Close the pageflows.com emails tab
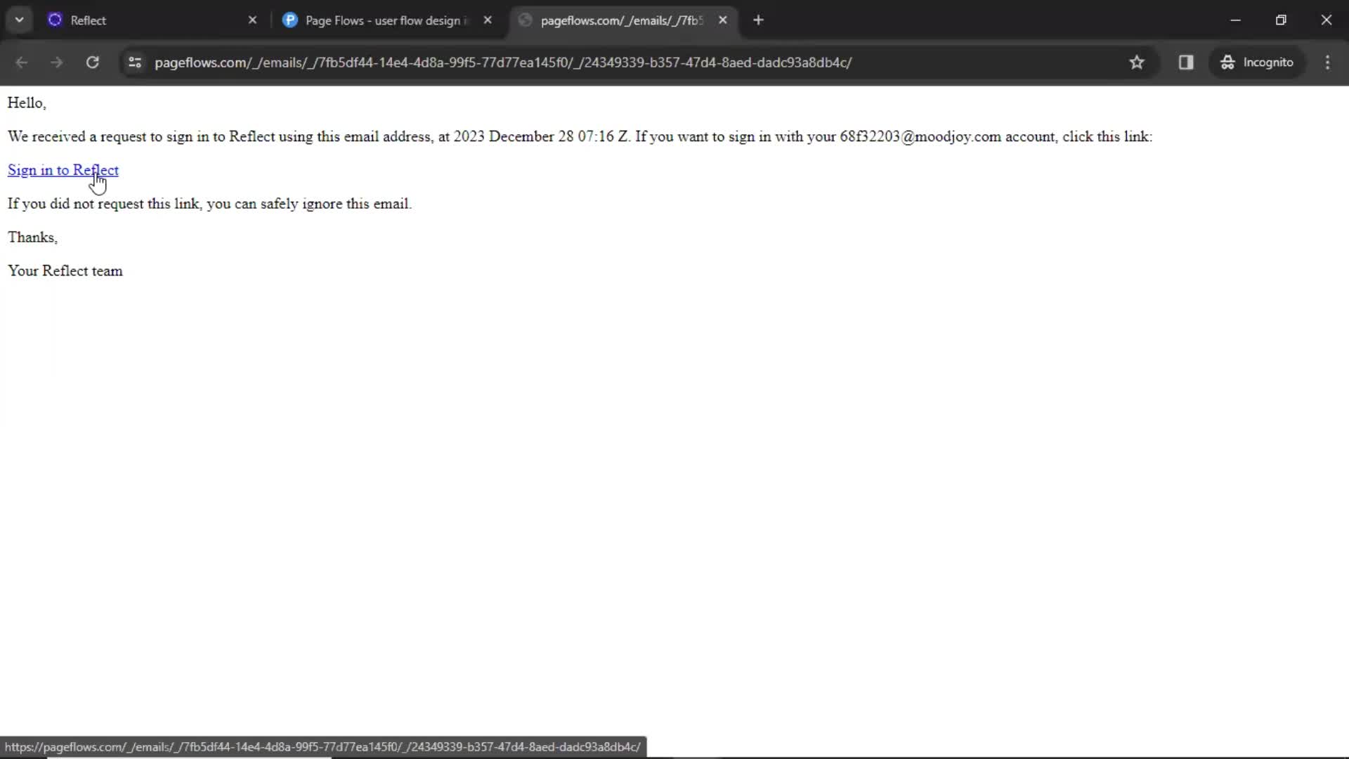This screenshot has height=759, width=1349. [722, 20]
